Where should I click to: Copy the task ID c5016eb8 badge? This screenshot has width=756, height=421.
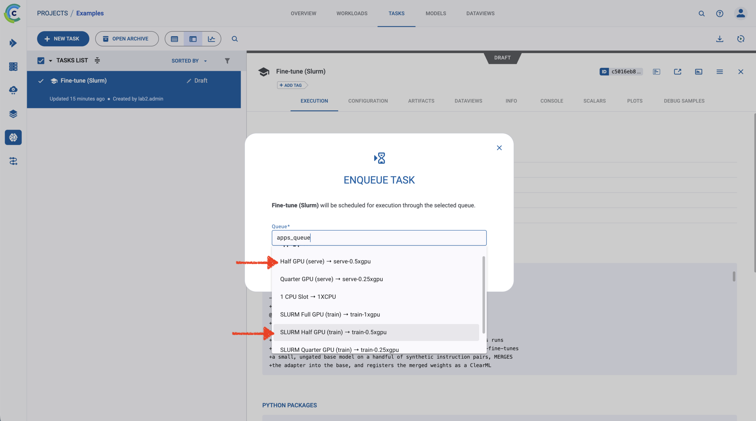pyautogui.click(x=621, y=72)
